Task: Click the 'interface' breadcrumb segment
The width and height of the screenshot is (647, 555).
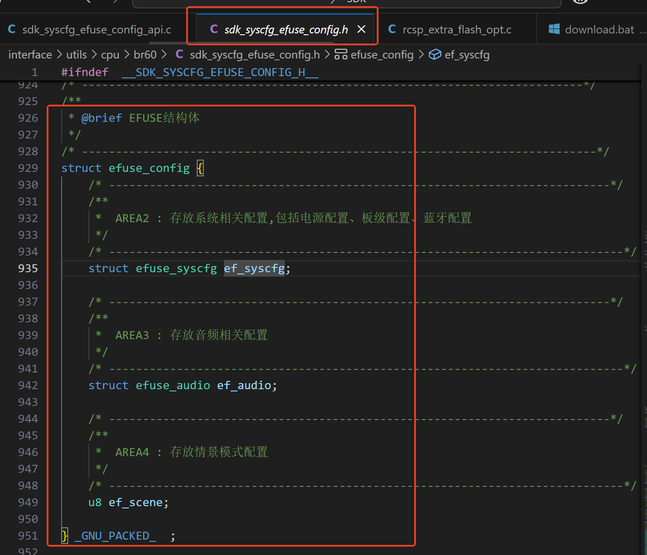Action: (30, 55)
